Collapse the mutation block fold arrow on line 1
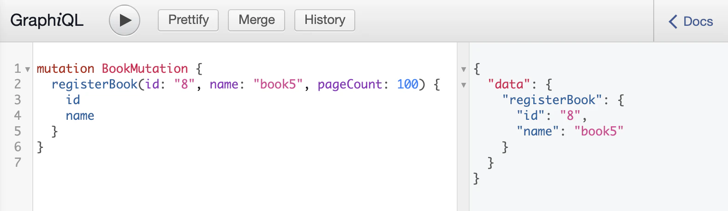This screenshot has height=211, width=728. [28, 70]
